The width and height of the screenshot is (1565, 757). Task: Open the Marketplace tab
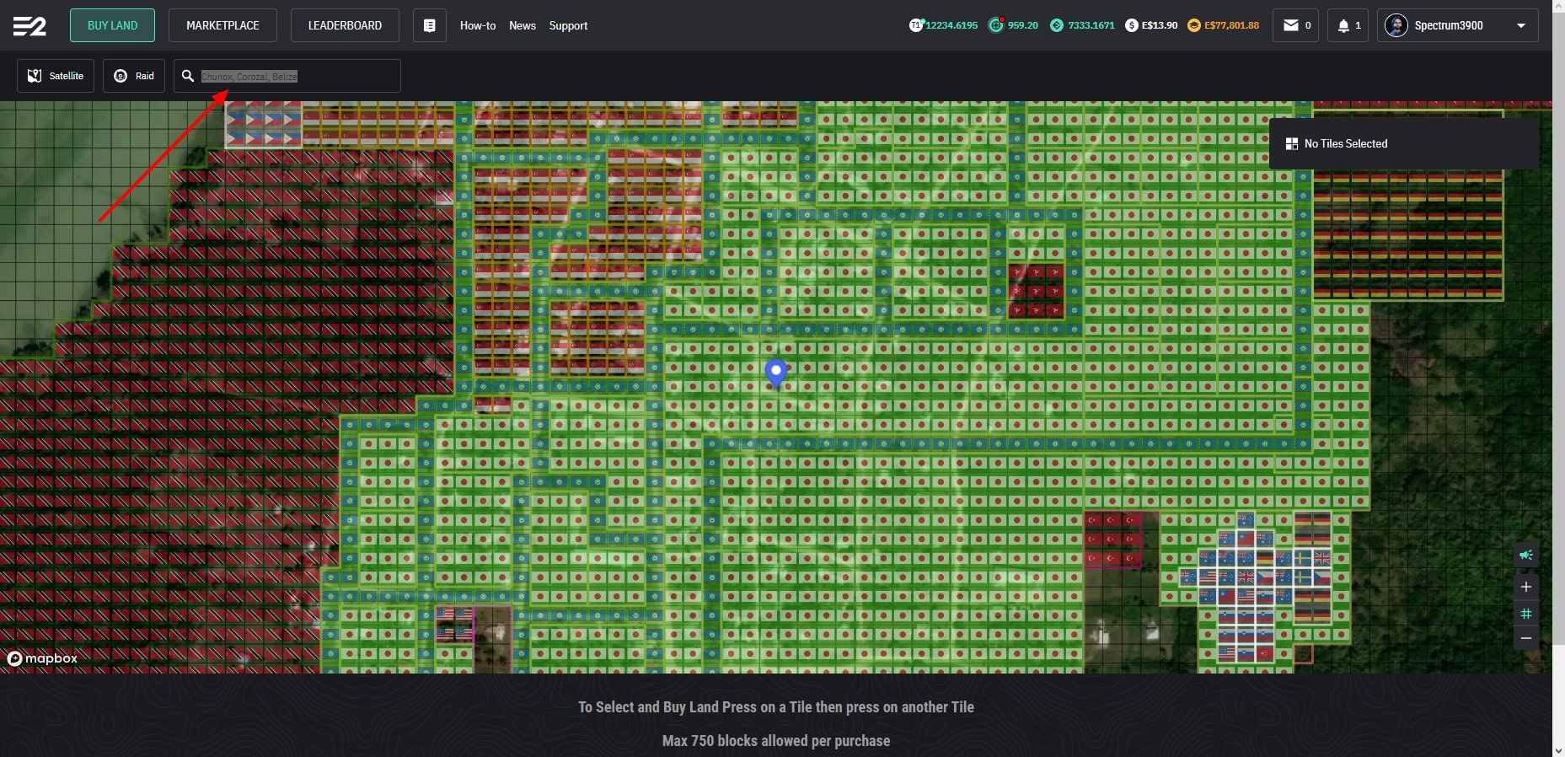tap(222, 25)
